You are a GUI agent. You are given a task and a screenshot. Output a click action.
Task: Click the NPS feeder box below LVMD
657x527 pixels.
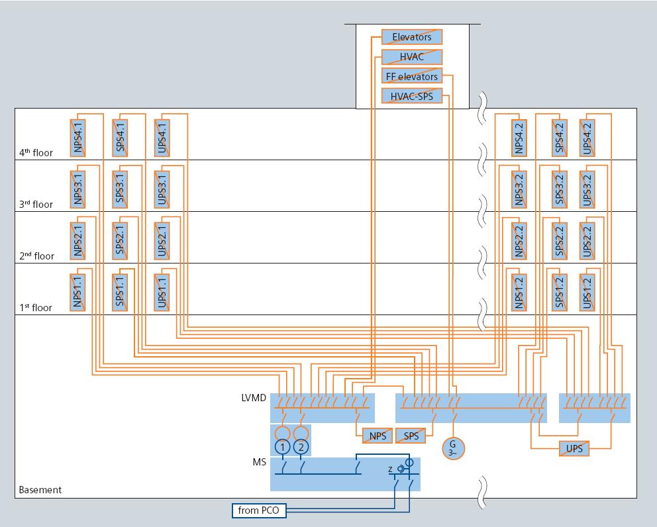pos(378,436)
